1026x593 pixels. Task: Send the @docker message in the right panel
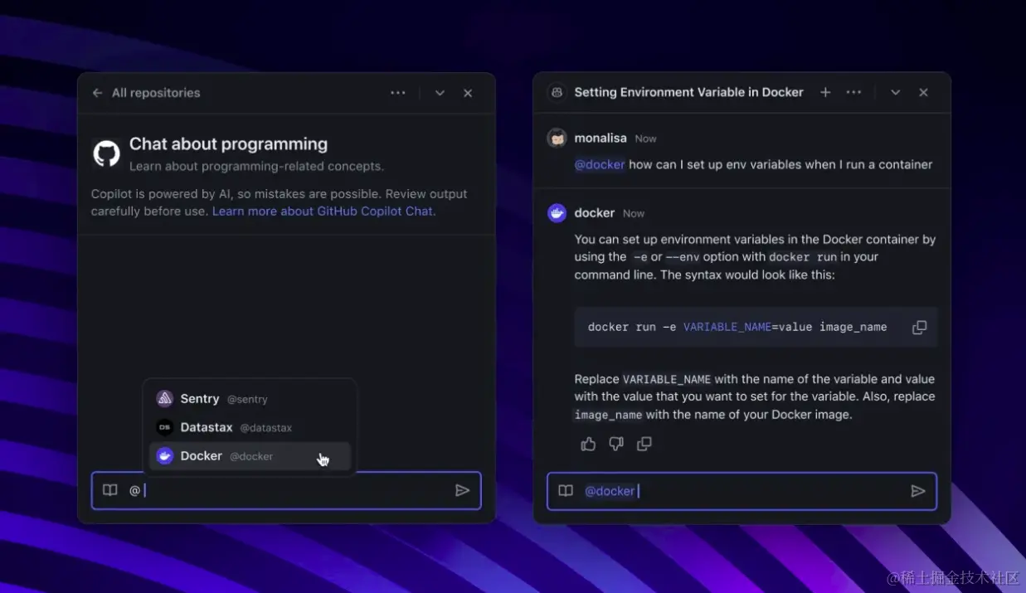click(x=918, y=491)
